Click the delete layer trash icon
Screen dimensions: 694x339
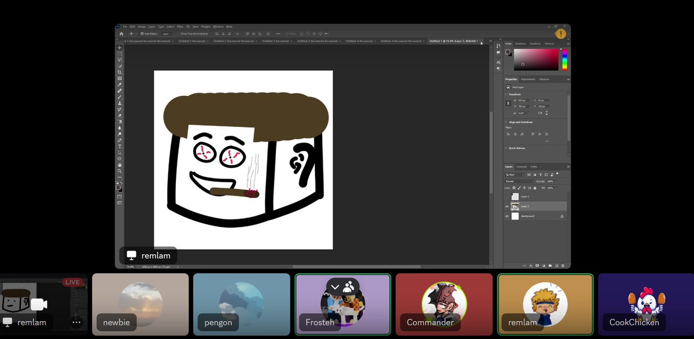click(x=563, y=266)
